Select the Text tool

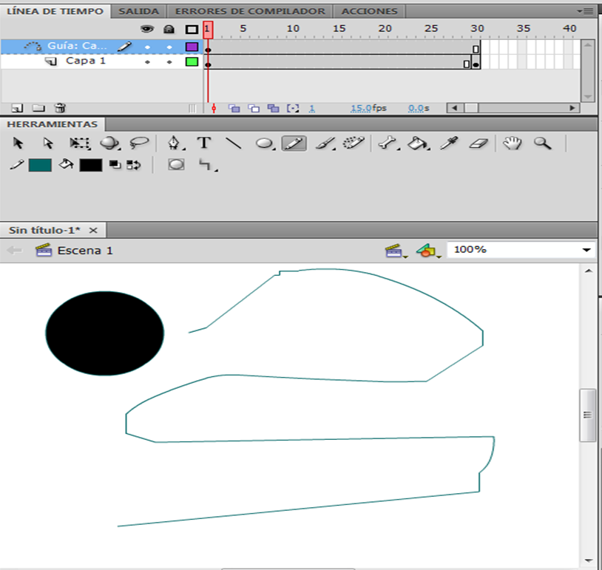[x=203, y=143]
